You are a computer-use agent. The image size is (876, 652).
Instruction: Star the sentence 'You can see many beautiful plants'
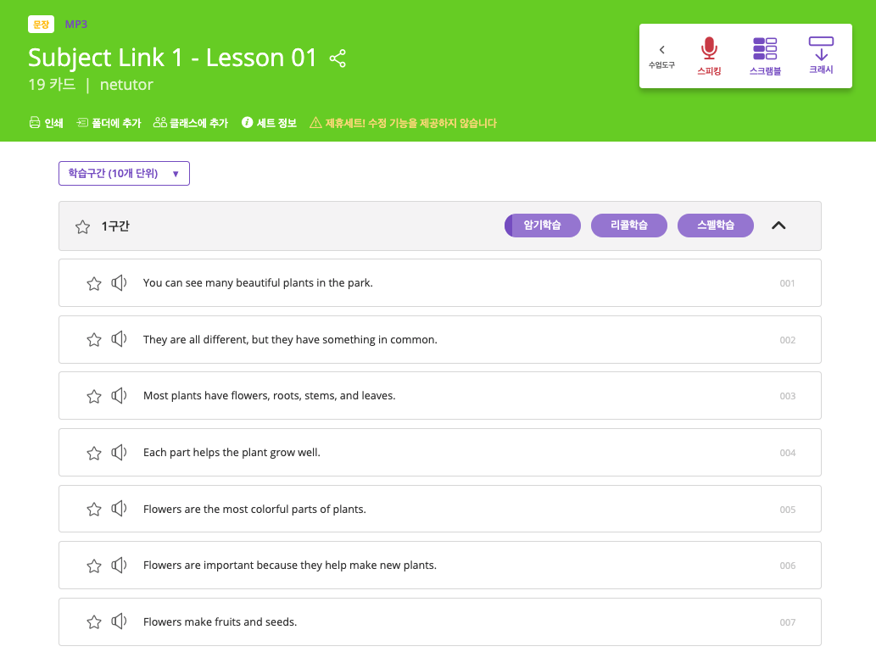94,283
